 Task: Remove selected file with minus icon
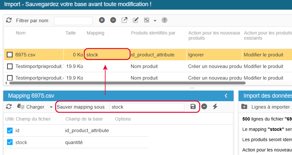coord(113,20)
